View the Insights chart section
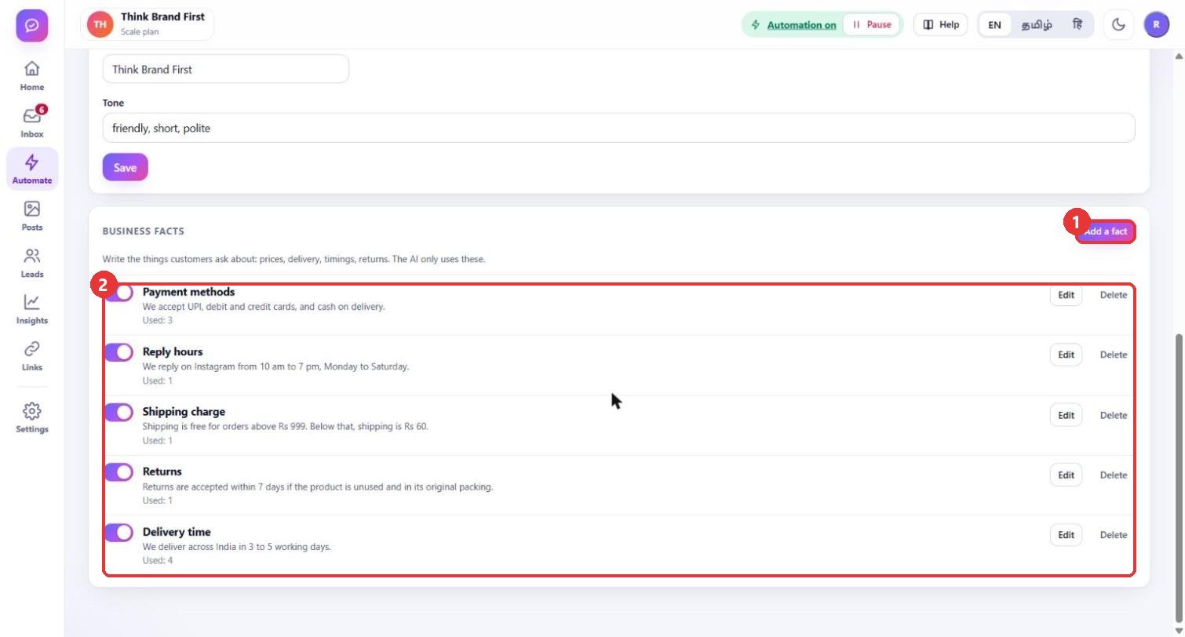This screenshot has height=637, width=1185. 32,309
